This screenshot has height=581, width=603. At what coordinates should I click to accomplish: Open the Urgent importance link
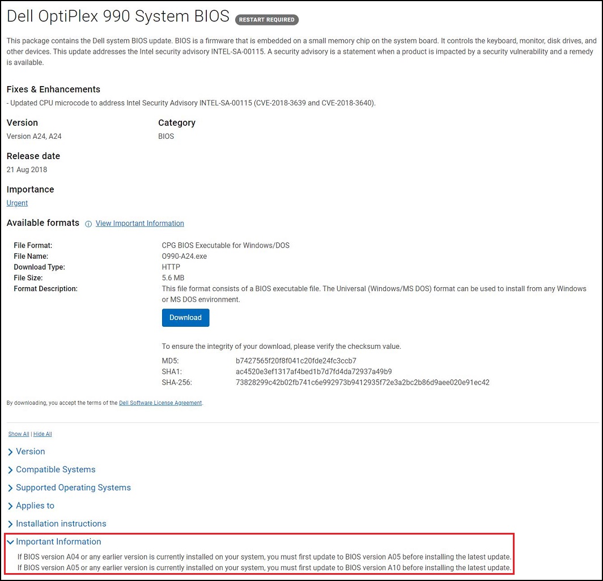click(x=17, y=203)
